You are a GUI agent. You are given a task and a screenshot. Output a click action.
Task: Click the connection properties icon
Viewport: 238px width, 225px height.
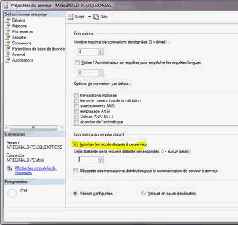pyautogui.click(x=9, y=168)
